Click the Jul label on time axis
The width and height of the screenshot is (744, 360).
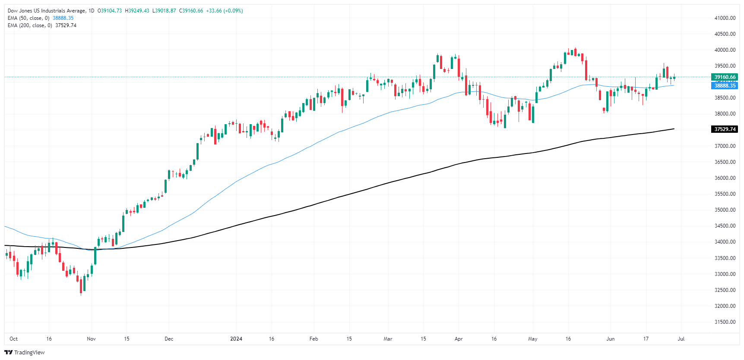coord(681,339)
